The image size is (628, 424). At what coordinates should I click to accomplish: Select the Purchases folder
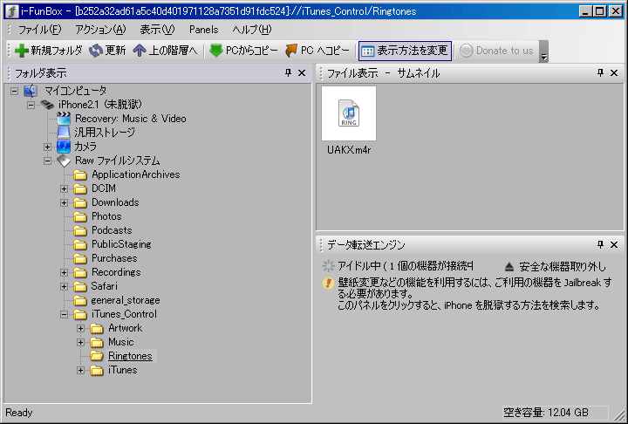click(114, 258)
